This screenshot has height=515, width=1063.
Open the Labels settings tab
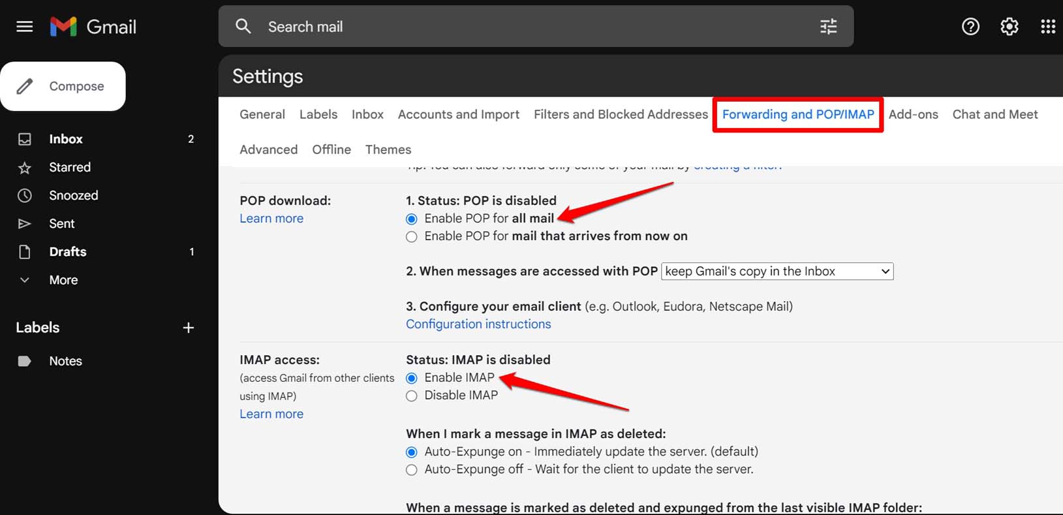pos(318,114)
